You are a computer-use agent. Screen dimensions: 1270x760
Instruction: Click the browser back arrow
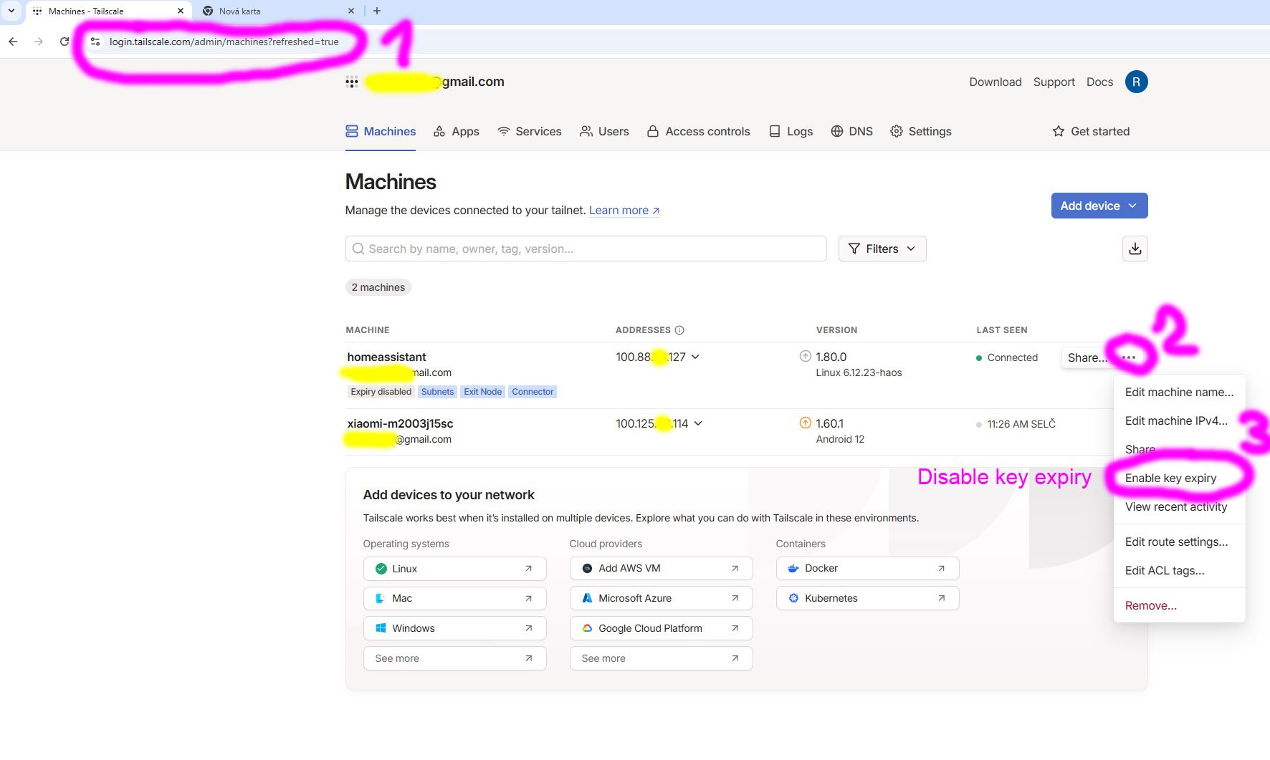[13, 42]
